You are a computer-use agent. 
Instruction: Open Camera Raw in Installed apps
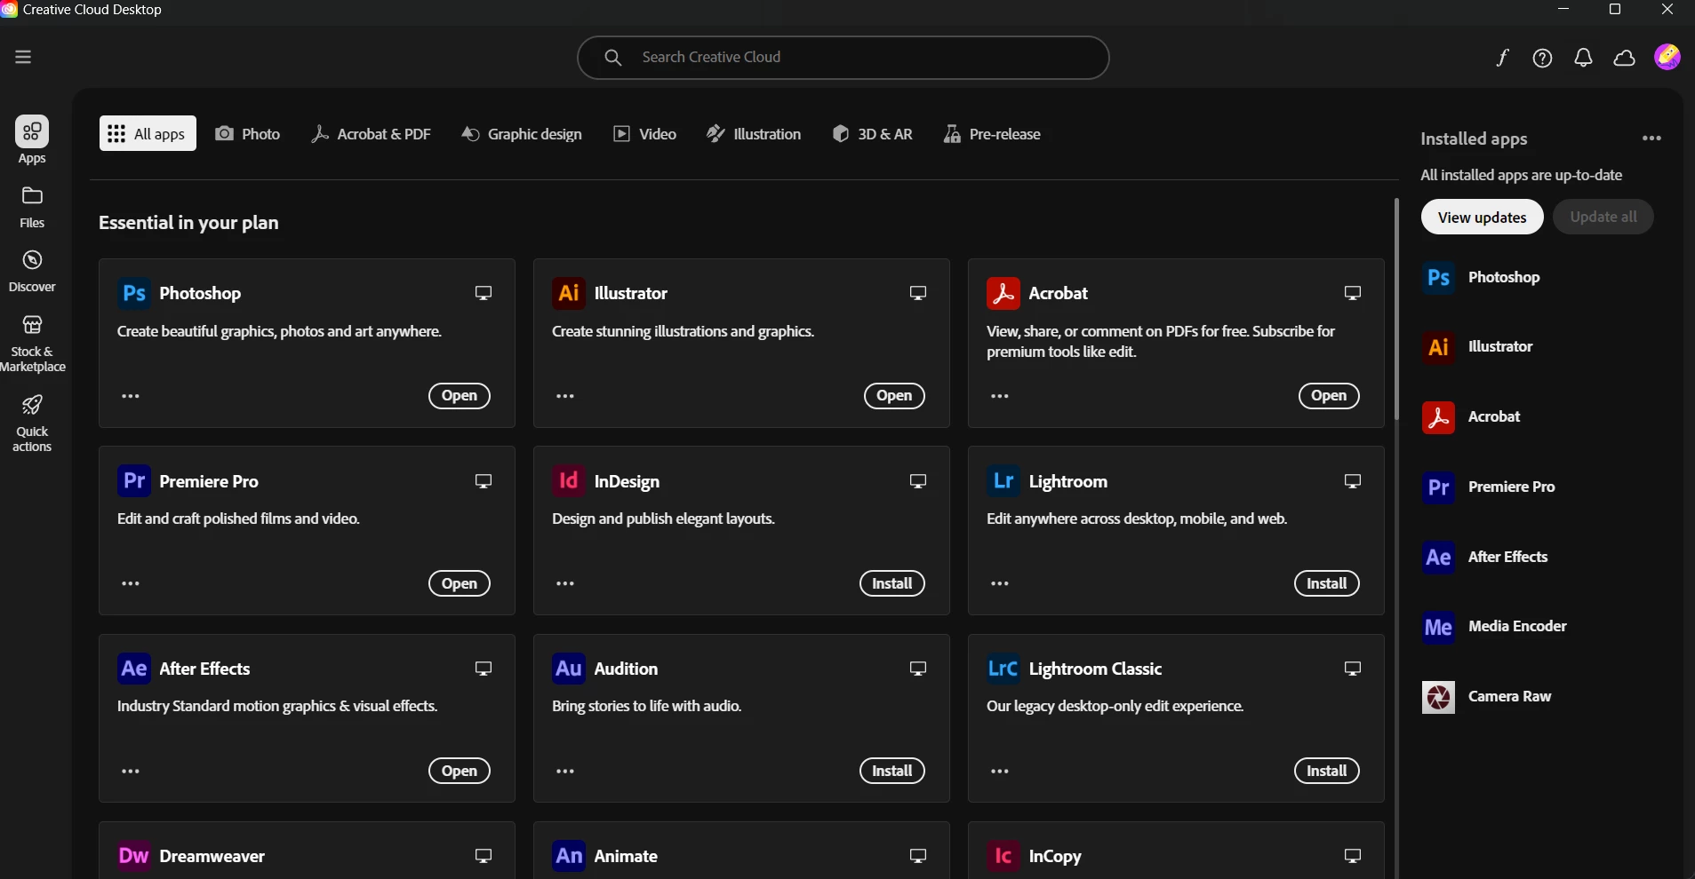point(1486,697)
